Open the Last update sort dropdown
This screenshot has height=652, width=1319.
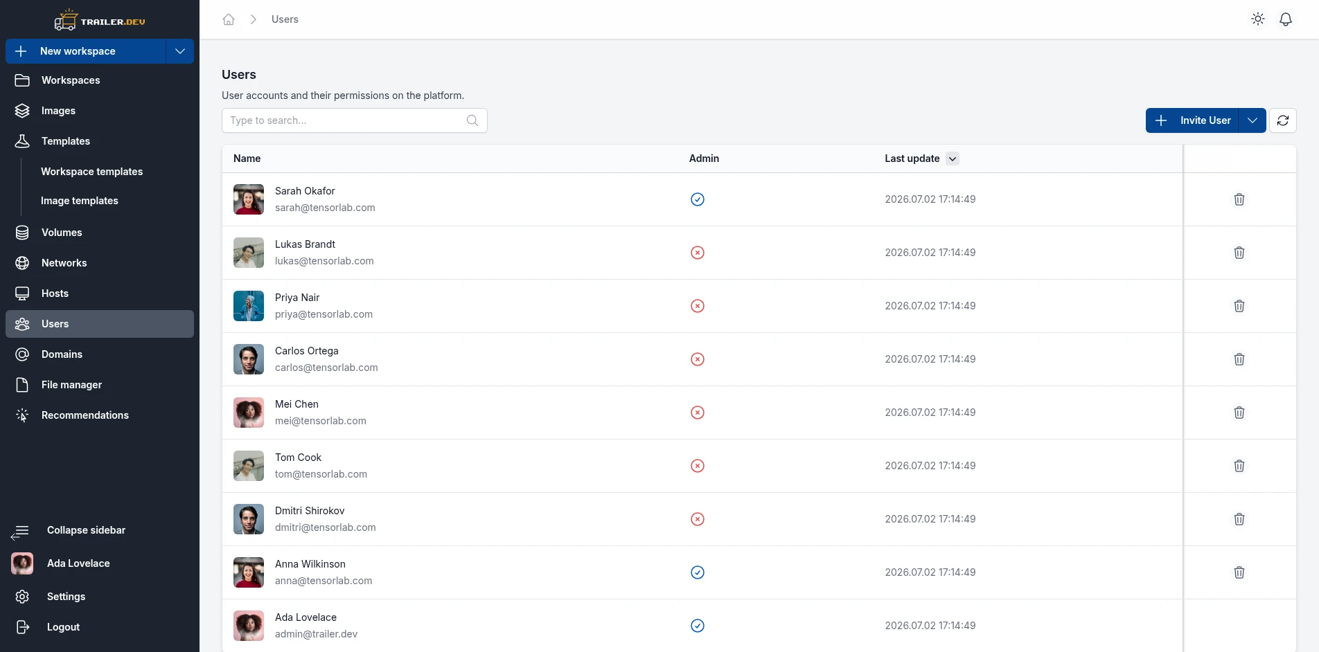click(x=953, y=159)
